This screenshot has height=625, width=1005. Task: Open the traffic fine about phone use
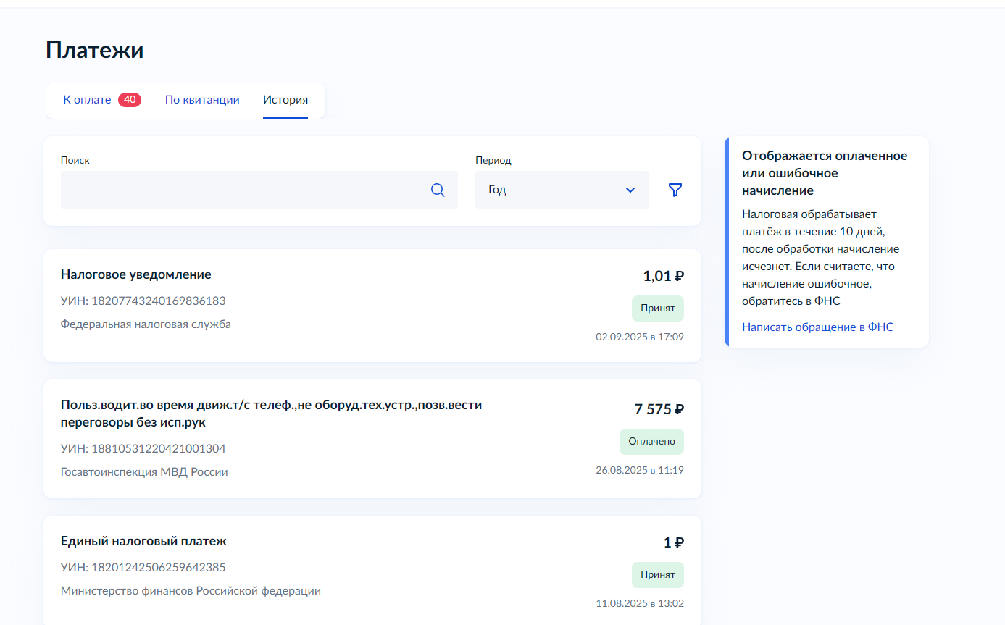[x=271, y=413]
